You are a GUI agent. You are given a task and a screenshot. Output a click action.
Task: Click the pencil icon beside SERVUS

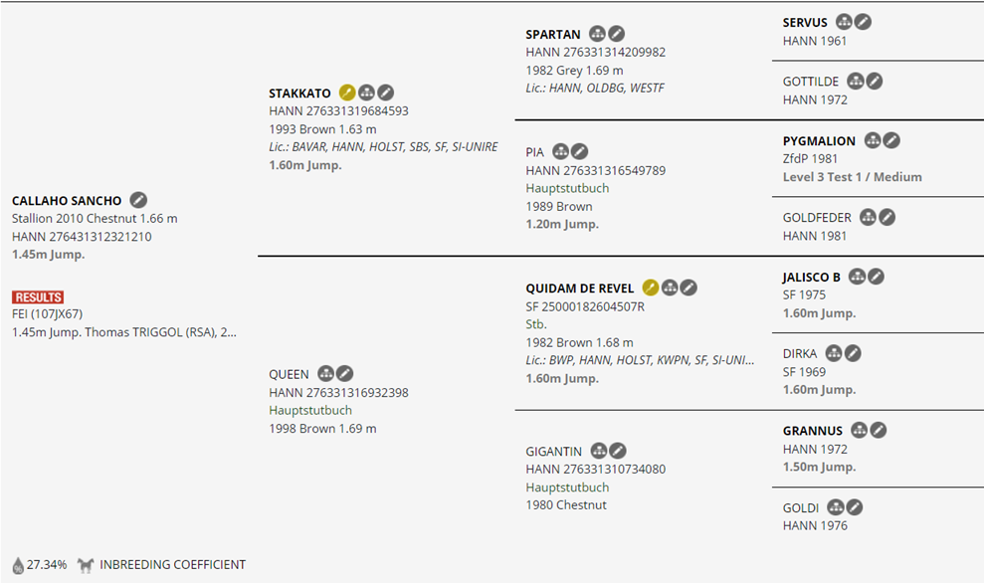point(863,21)
